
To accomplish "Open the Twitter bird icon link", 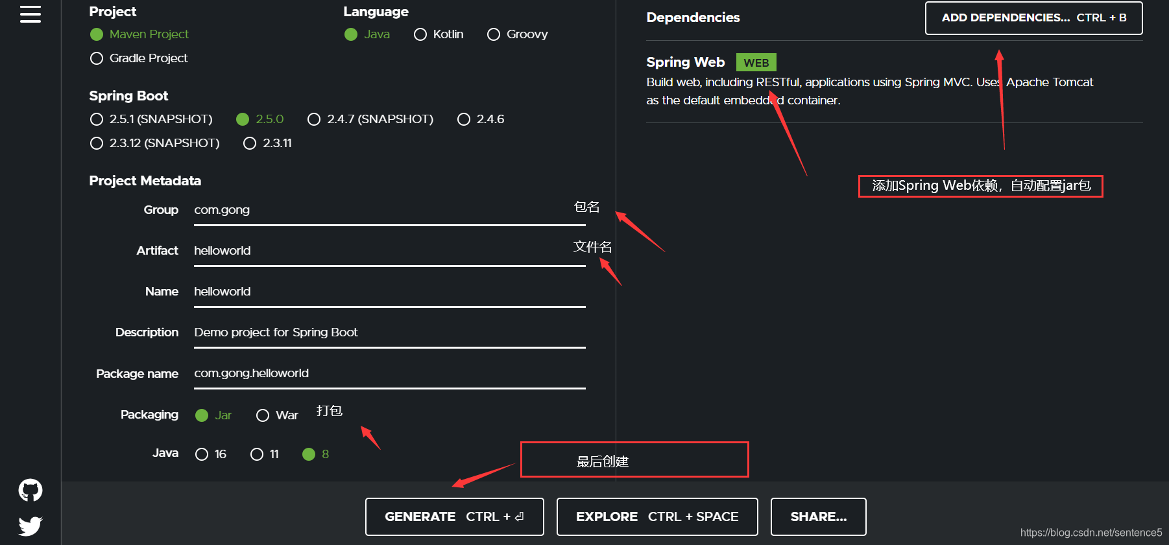I will coord(30,526).
